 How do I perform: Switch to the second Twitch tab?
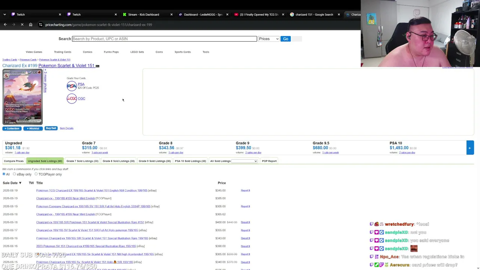pos(92,15)
